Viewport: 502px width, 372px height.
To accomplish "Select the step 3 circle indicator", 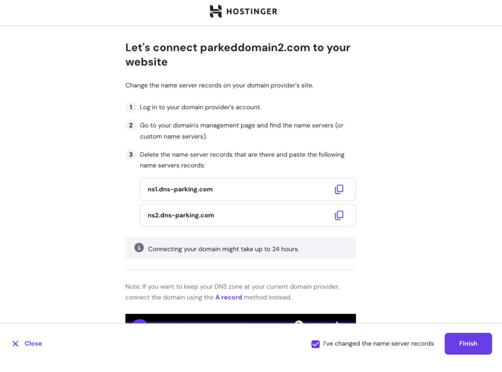I will coord(130,154).
